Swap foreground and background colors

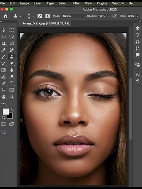[x=12, y=109]
